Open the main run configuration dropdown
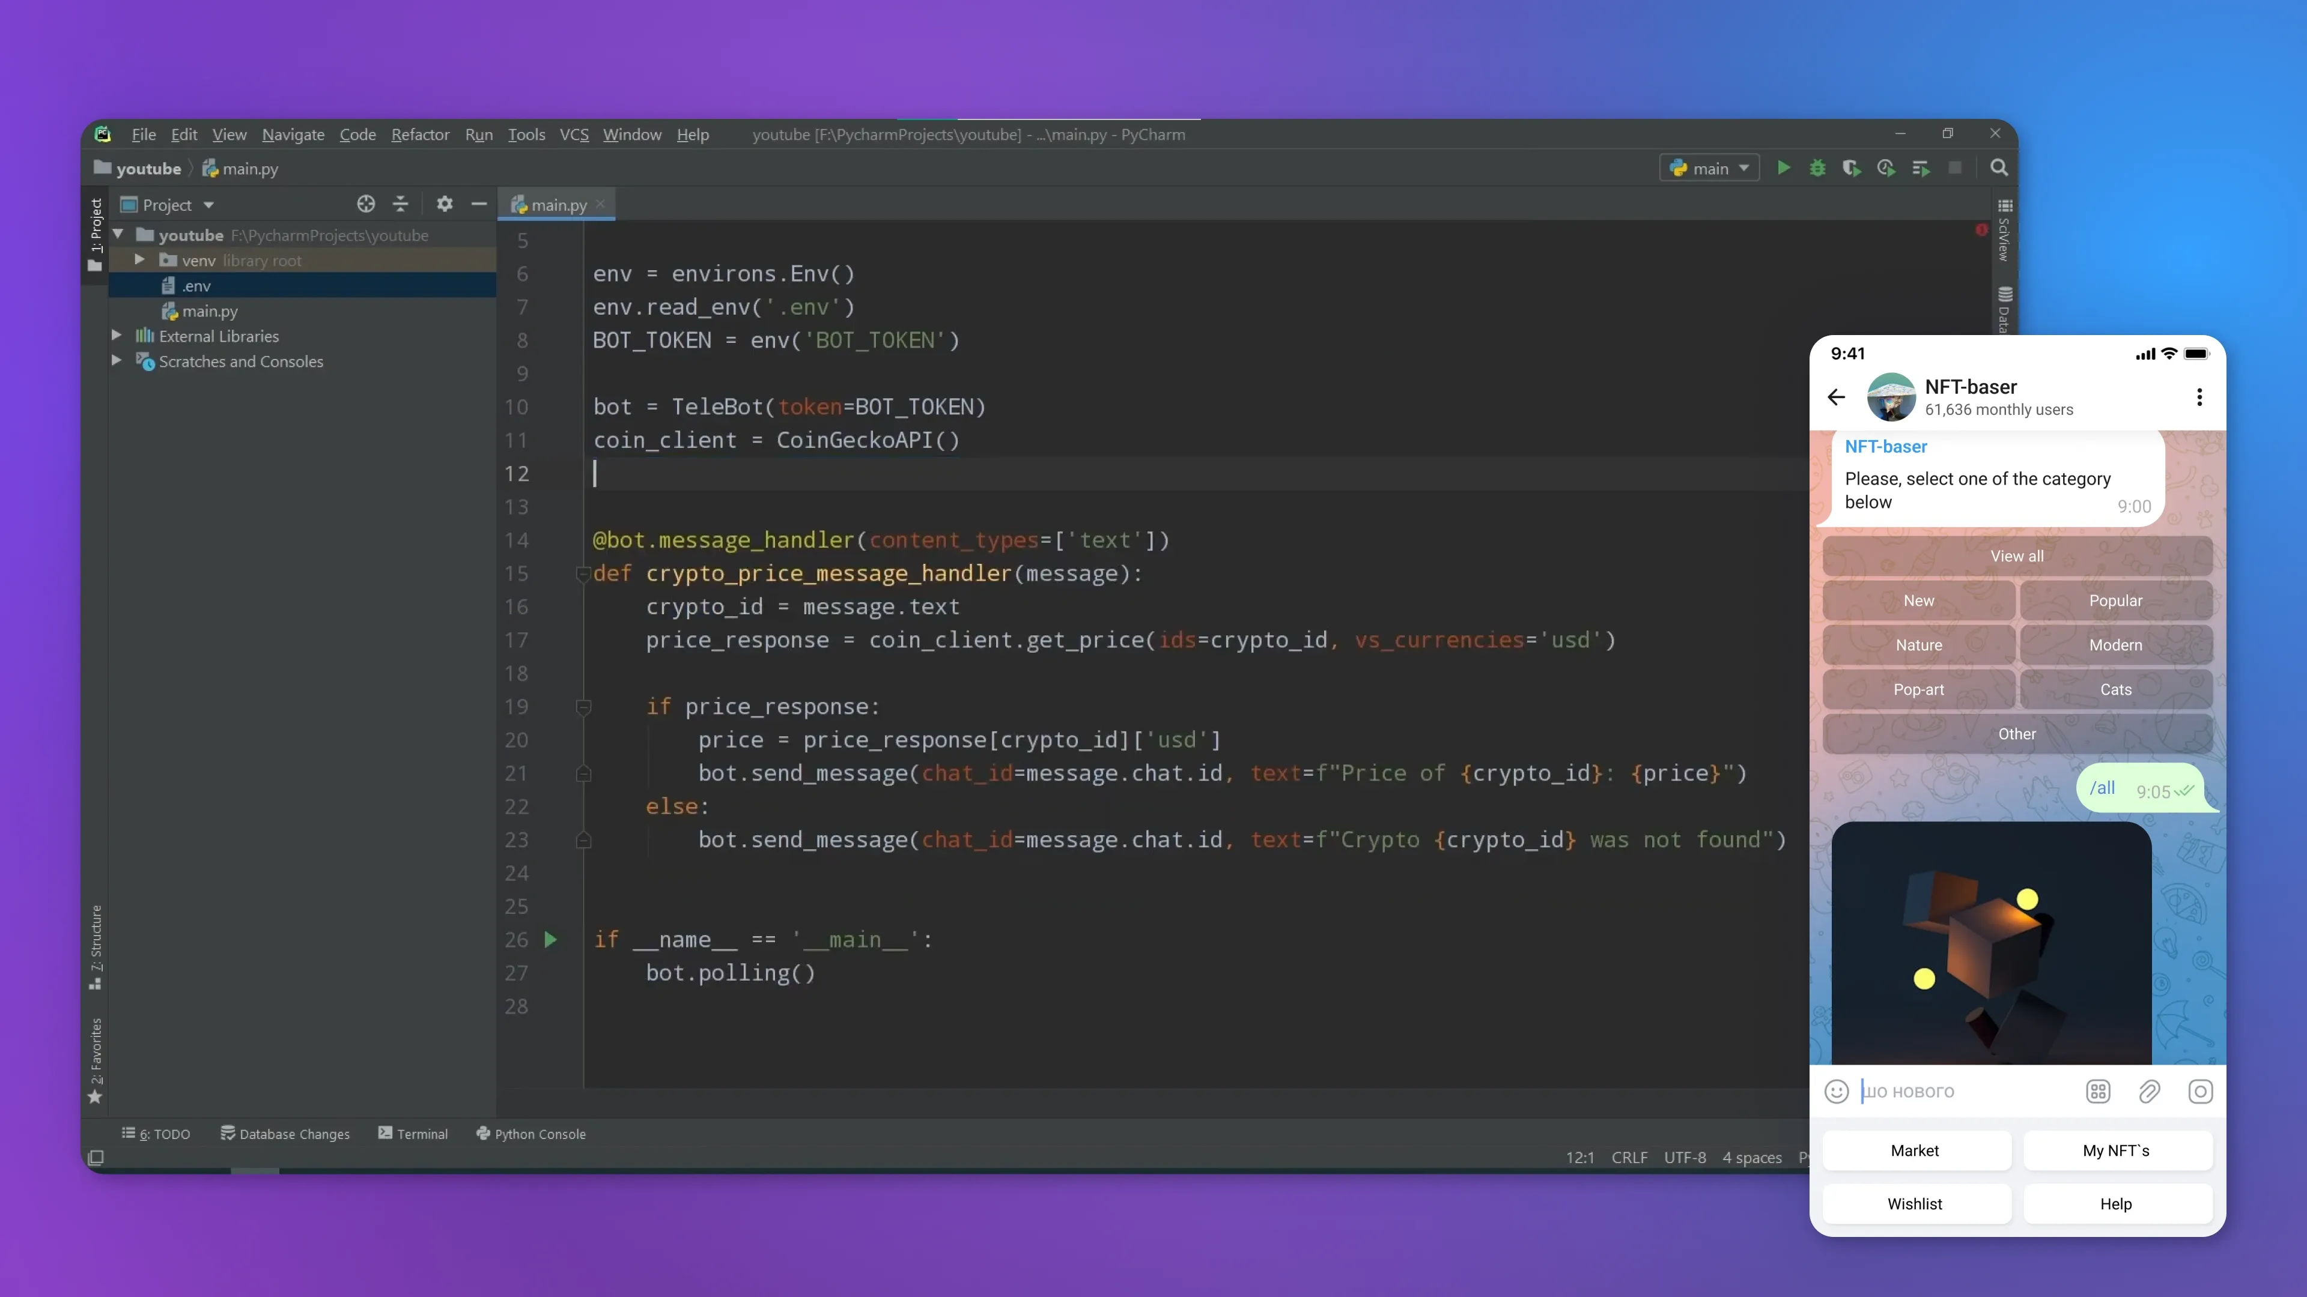The image size is (2307, 1297). [x=1709, y=168]
